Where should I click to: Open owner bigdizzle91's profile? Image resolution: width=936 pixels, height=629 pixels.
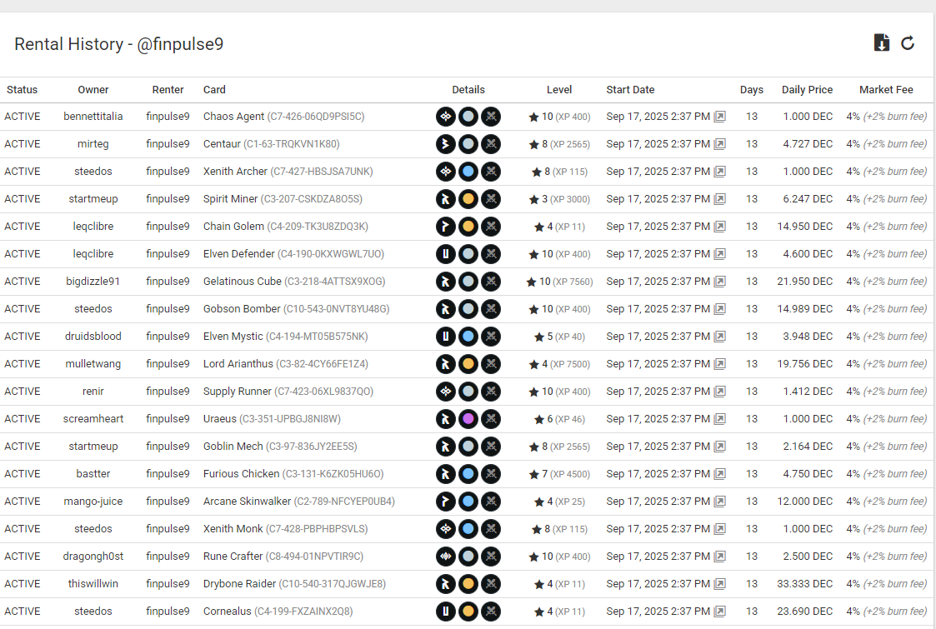tap(93, 282)
